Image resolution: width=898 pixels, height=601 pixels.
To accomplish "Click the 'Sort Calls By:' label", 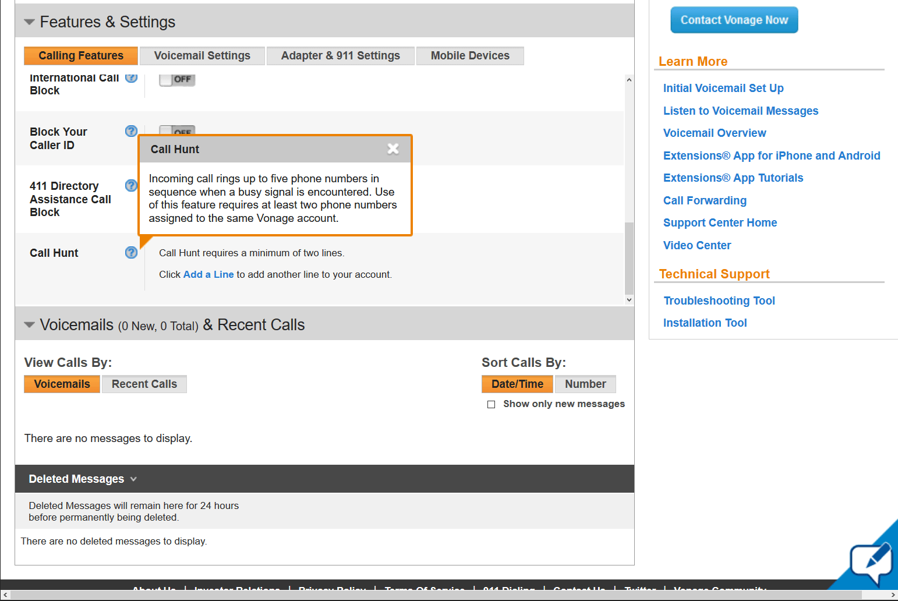I will [524, 363].
